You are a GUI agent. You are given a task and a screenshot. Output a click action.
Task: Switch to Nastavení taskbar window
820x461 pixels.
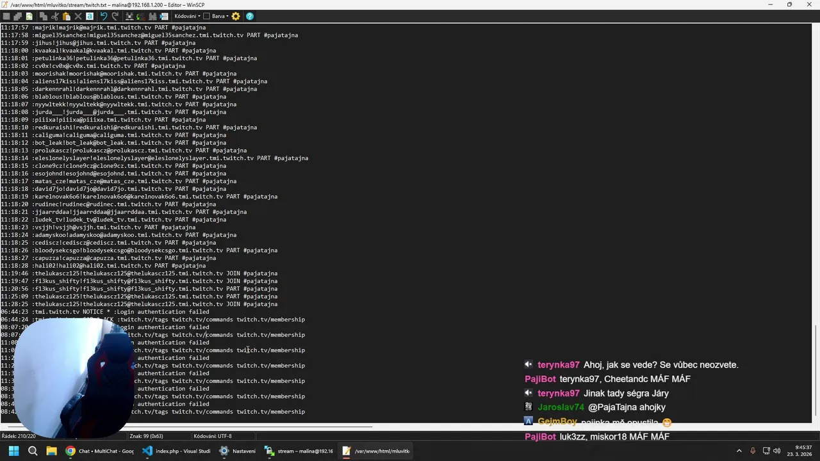238,451
